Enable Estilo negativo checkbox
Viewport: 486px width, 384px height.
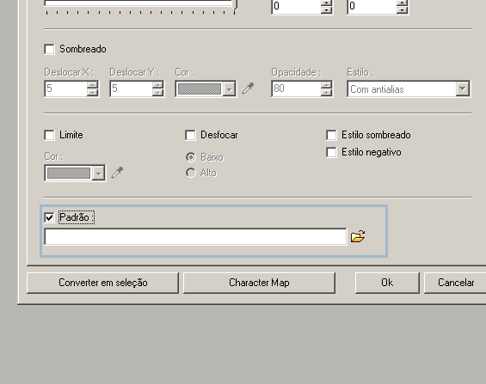pyautogui.click(x=331, y=152)
